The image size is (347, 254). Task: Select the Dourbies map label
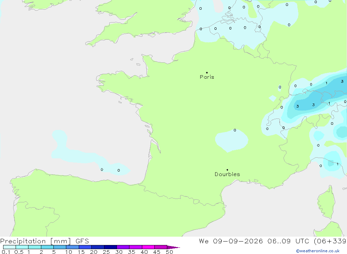point(227,174)
